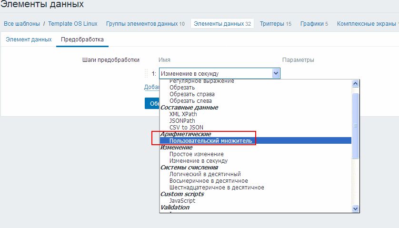Pick 'CSV to JSON' option

(186, 128)
